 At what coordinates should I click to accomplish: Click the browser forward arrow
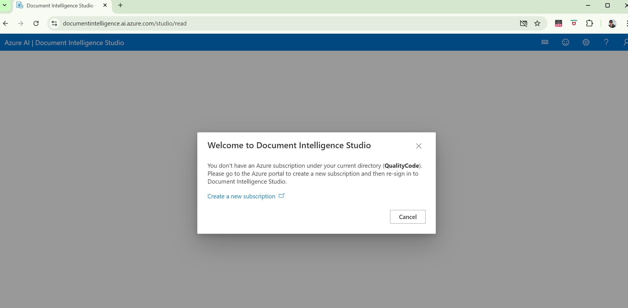(20, 23)
